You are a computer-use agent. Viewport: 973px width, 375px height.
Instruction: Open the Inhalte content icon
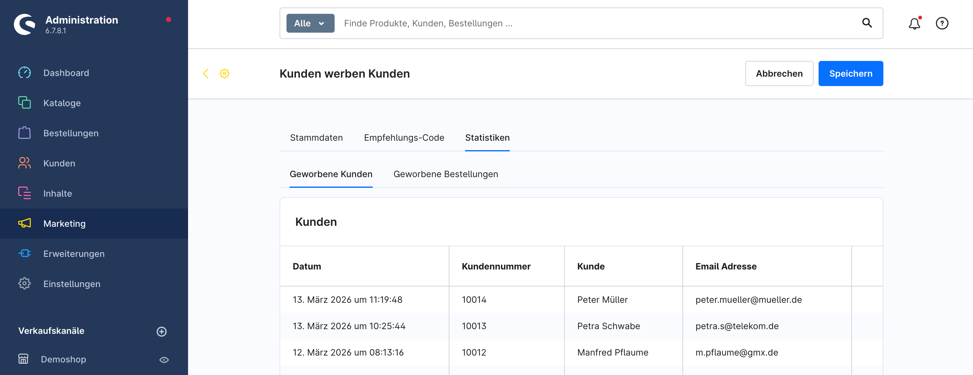pos(25,193)
